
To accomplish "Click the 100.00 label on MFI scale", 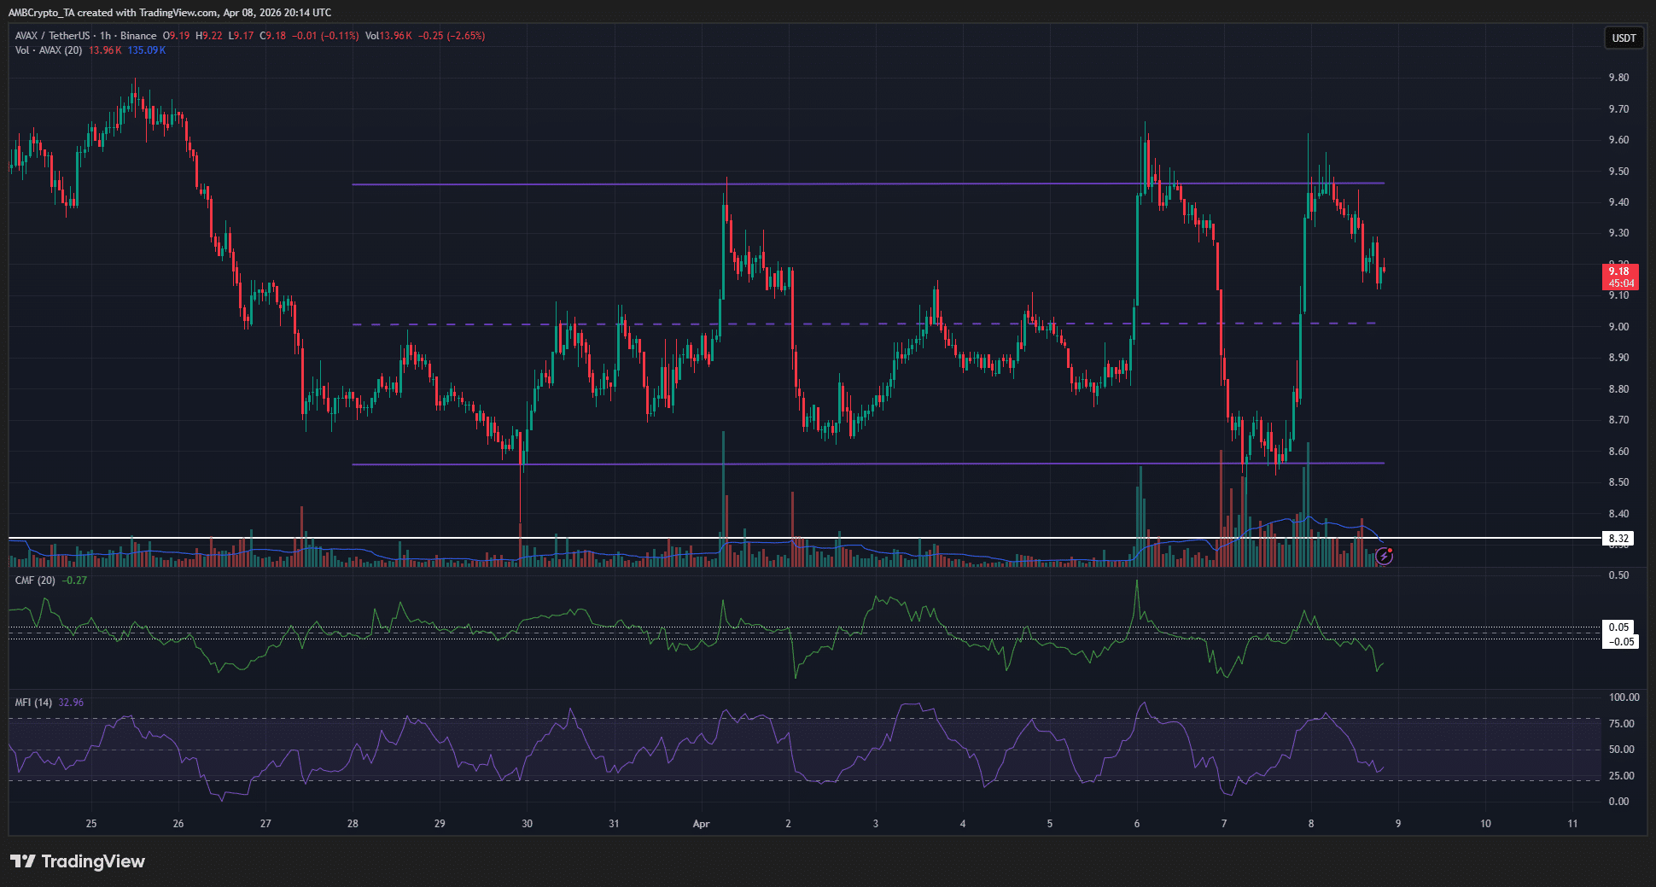I will click(1624, 697).
